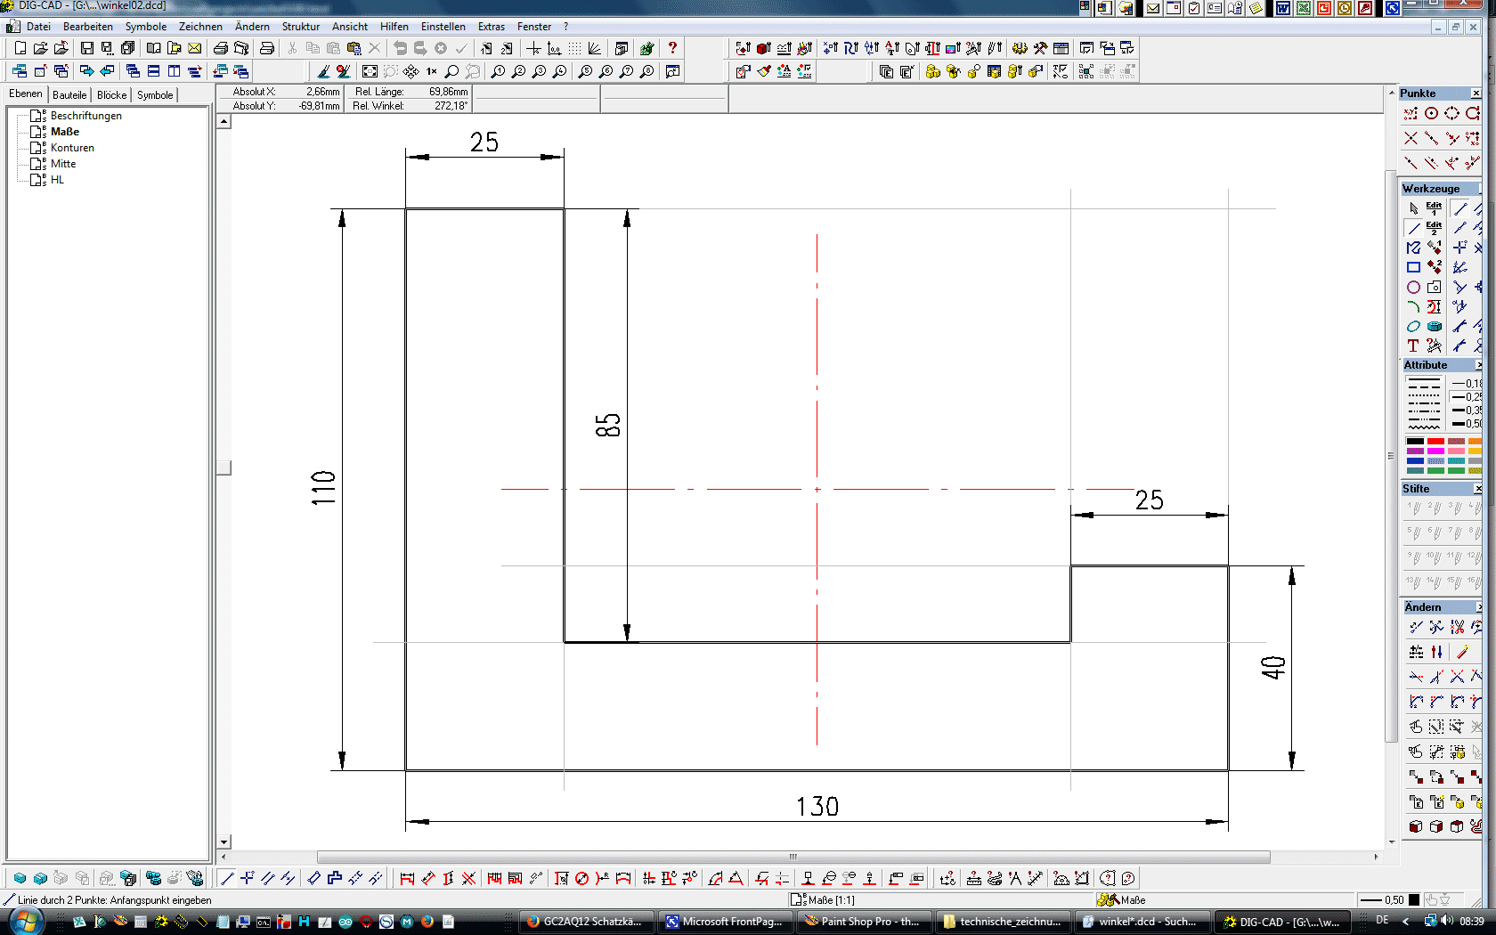
Task: Click the fit drawing to window icon
Action: 370,71
